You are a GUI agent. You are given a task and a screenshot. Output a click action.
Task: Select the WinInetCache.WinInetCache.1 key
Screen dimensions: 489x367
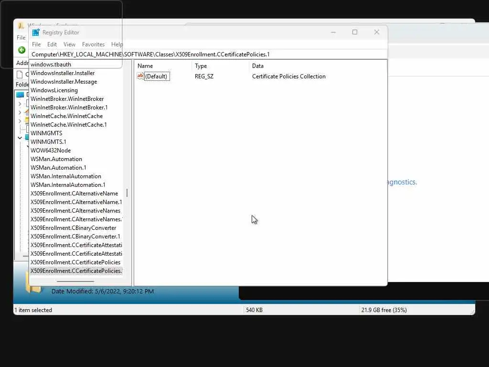(x=69, y=125)
